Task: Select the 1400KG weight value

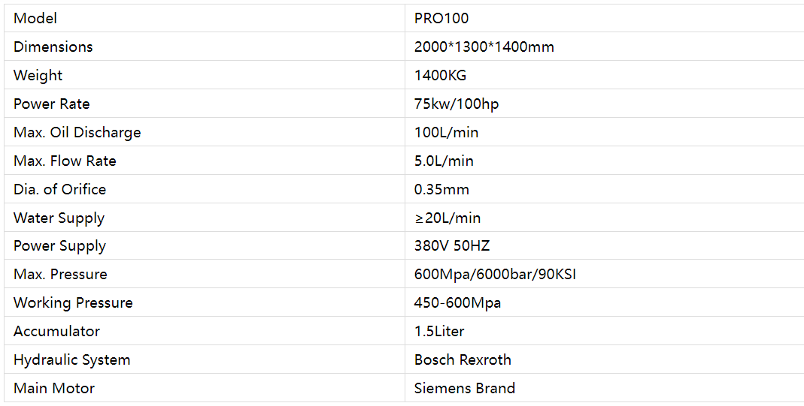Action: coord(440,75)
